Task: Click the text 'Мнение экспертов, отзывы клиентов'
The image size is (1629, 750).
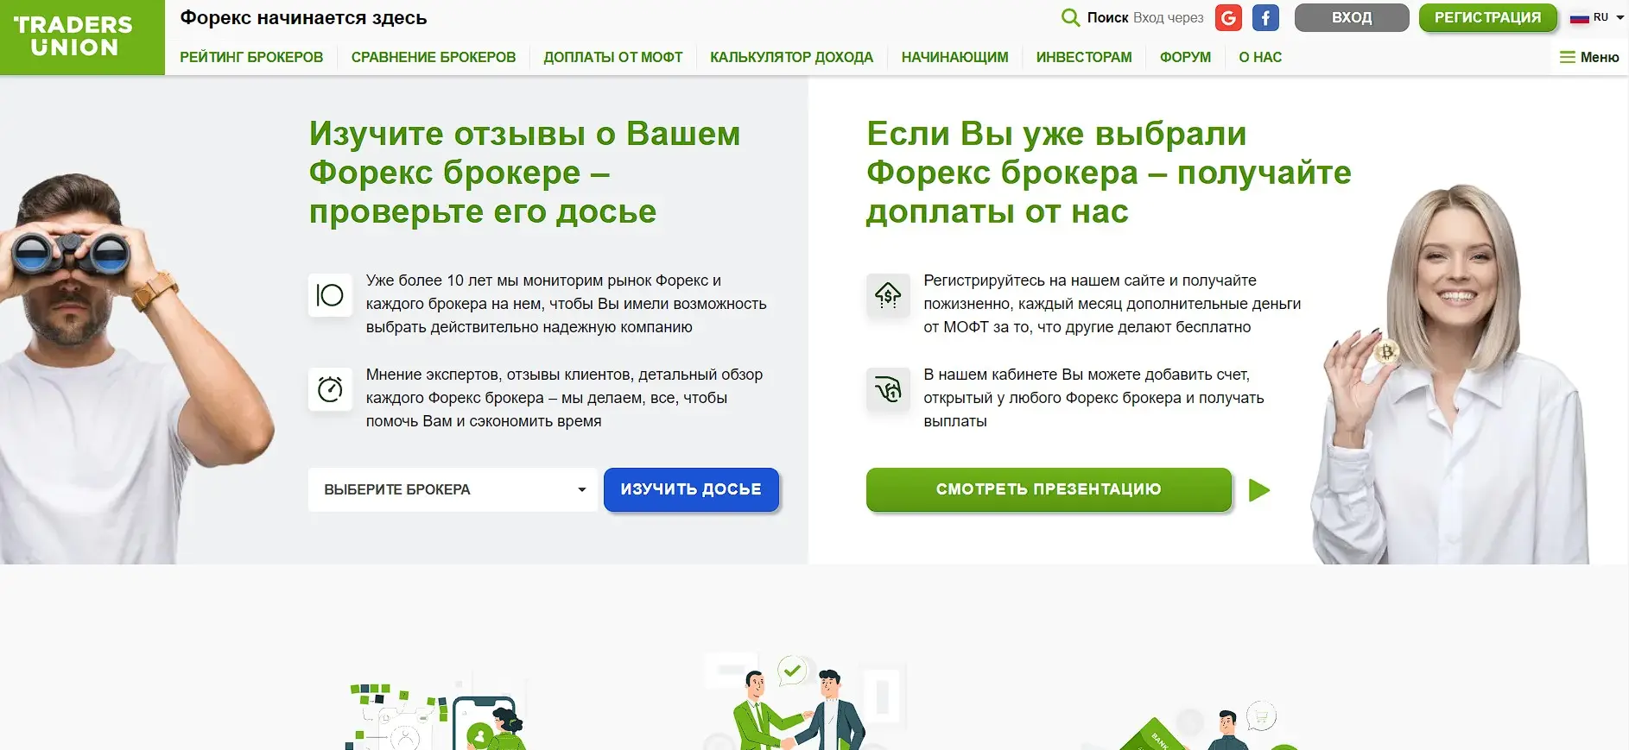Action: pyautogui.click(x=564, y=398)
